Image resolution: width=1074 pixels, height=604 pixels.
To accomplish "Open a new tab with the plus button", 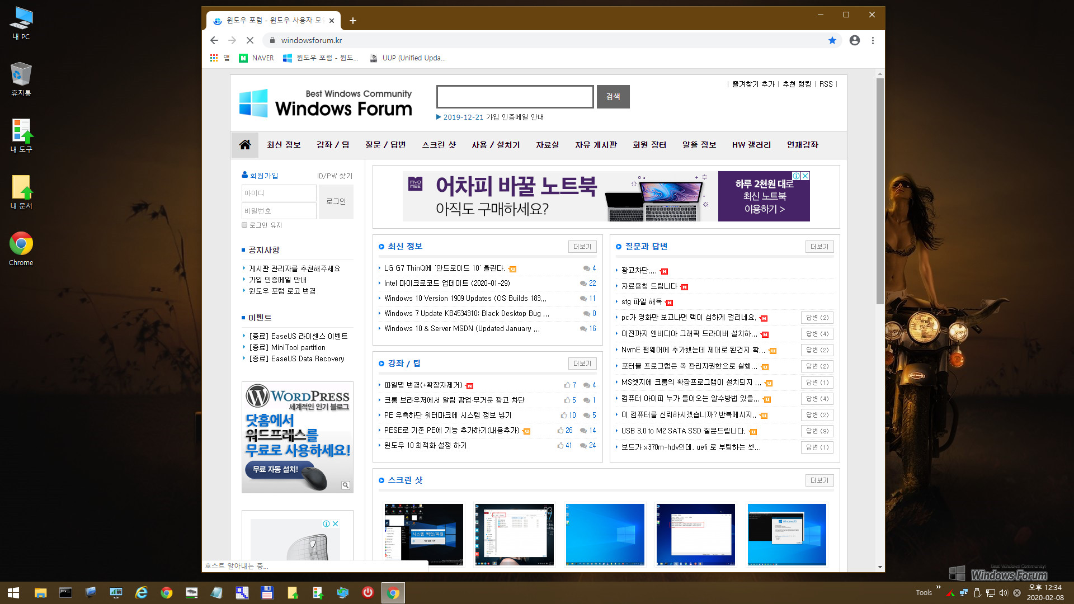I will pos(353,21).
